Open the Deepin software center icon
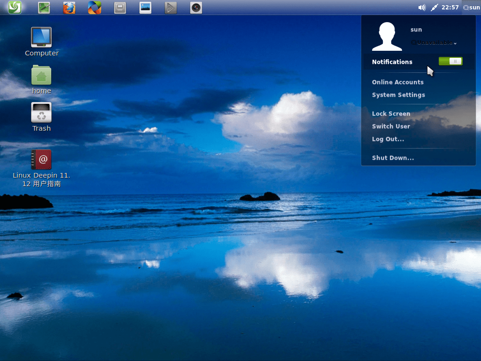481x361 pixels. coord(94,7)
